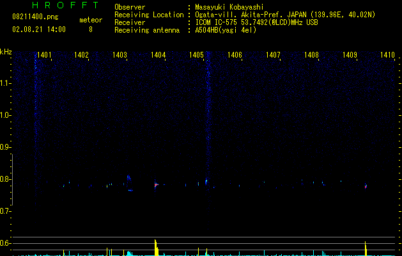Click the 0.8 kHz frequency label
The height and width of the screenshot is (256, 402).
pos(5,179)
